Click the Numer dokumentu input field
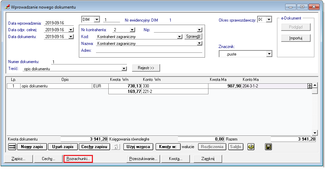The width and height of the screenshot is (325, 169). point(89,62)
